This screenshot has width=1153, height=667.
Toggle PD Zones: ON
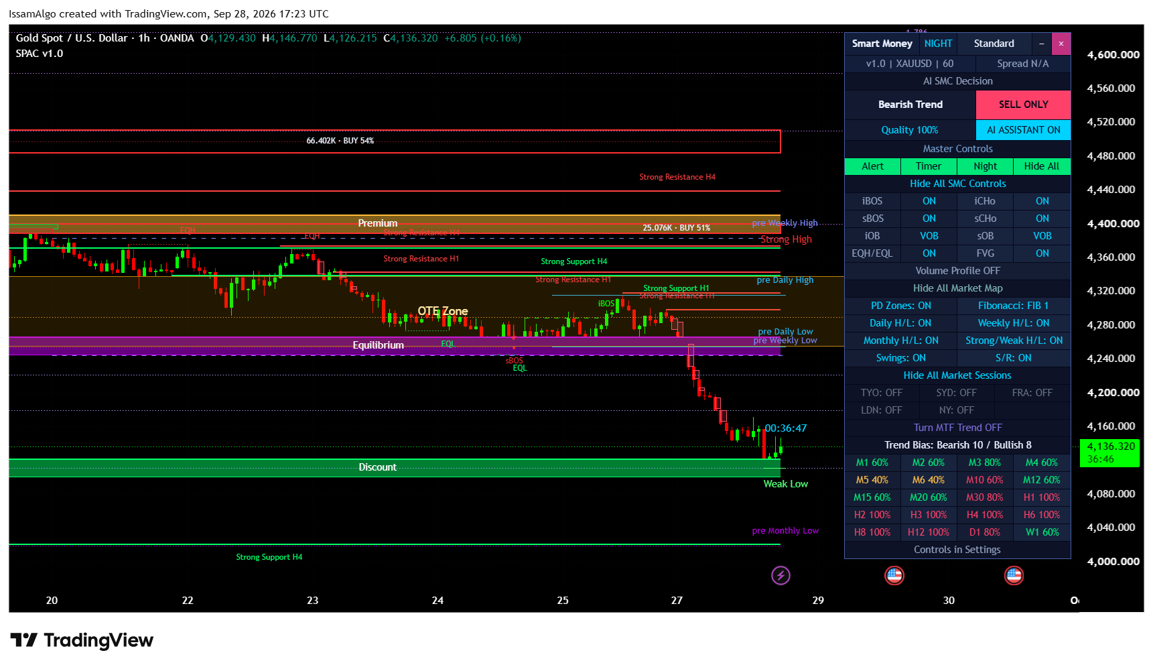(x=901, y=306)
